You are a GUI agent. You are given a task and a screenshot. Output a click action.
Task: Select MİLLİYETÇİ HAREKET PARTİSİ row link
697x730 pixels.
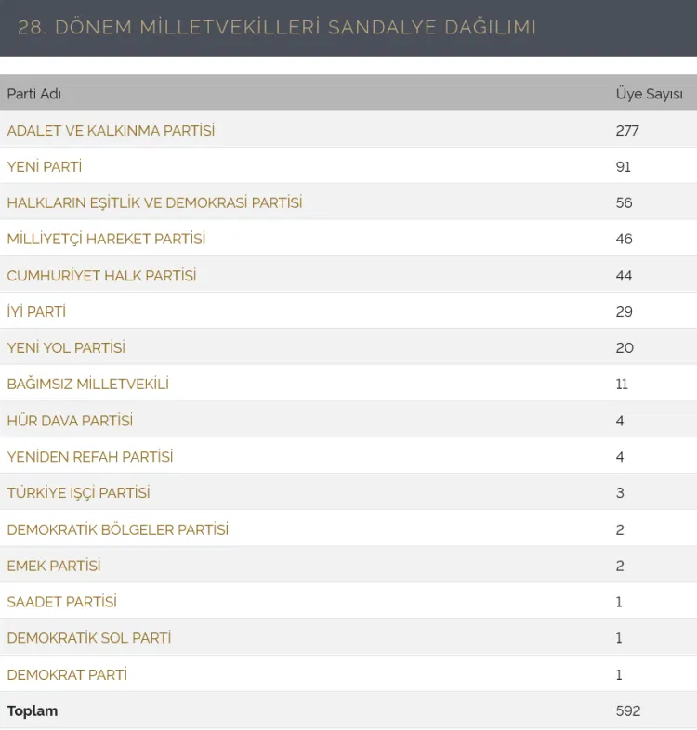(106, 239)
